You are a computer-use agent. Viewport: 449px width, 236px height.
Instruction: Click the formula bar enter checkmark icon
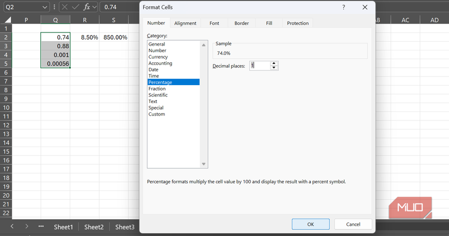coord(75,7)
